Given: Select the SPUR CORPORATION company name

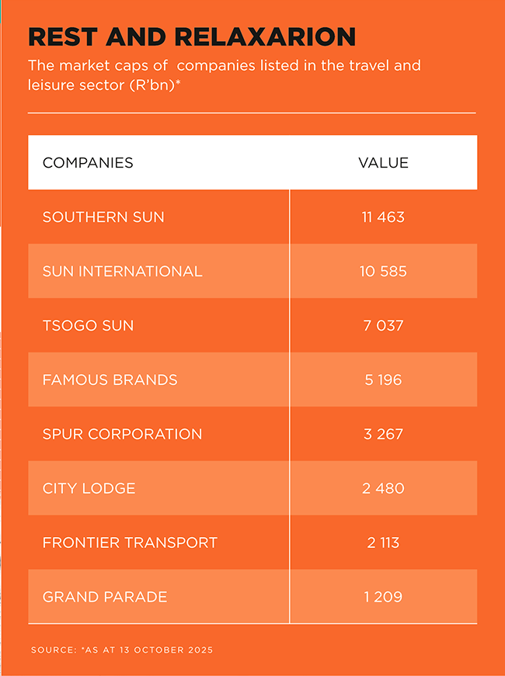Looking at the screenshot, I should coord(122,435).
